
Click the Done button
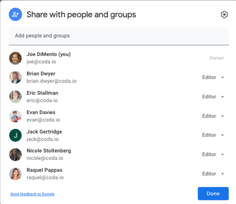[213, 194]
